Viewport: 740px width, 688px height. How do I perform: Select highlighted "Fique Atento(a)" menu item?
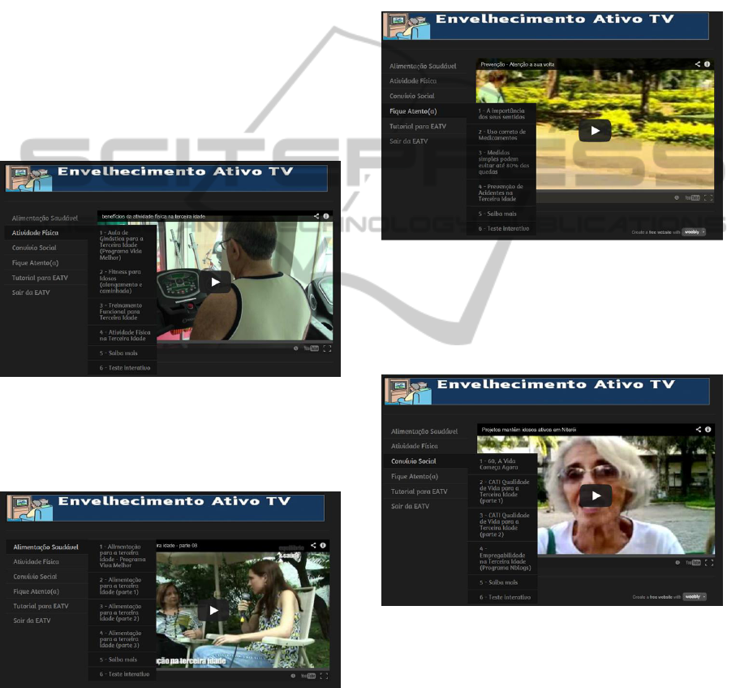pos(412,110)
